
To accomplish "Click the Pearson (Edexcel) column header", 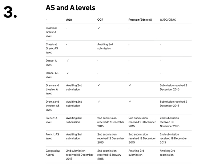I will pos(140,20).
